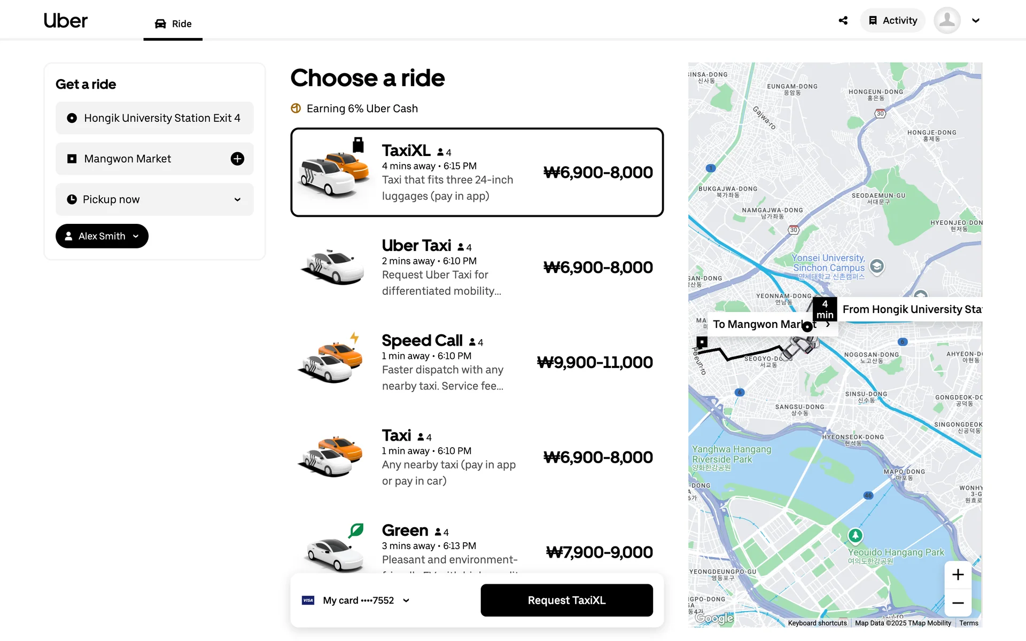The width and height of the screenshot is (1026, 641).
Task: Expand the Pickup now dropdown
Action: coord(154,199)
